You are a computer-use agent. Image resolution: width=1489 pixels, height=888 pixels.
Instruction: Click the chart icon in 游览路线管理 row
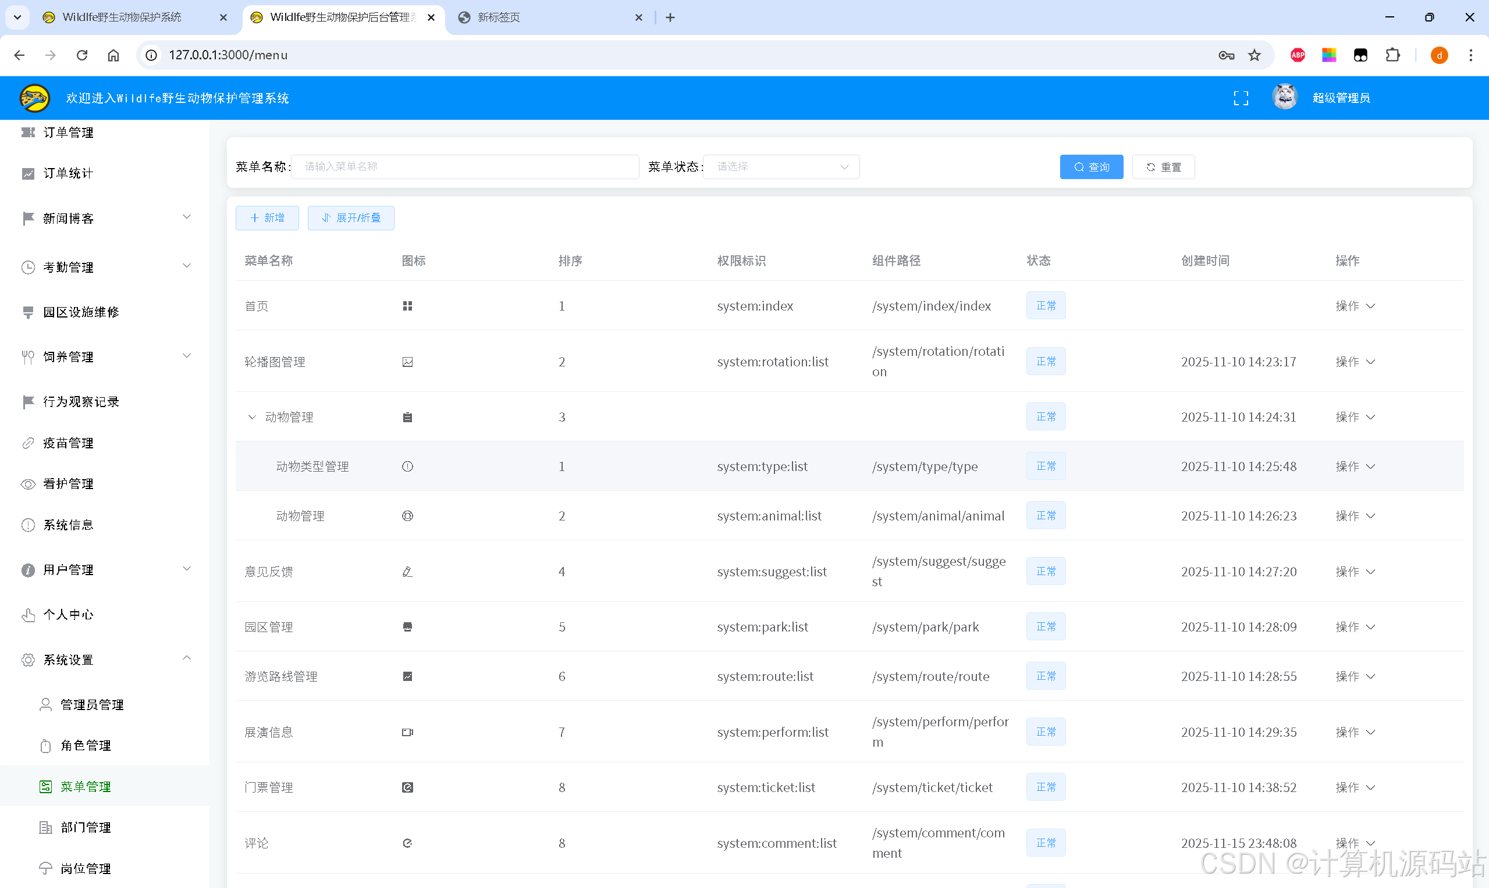[407, 676]
